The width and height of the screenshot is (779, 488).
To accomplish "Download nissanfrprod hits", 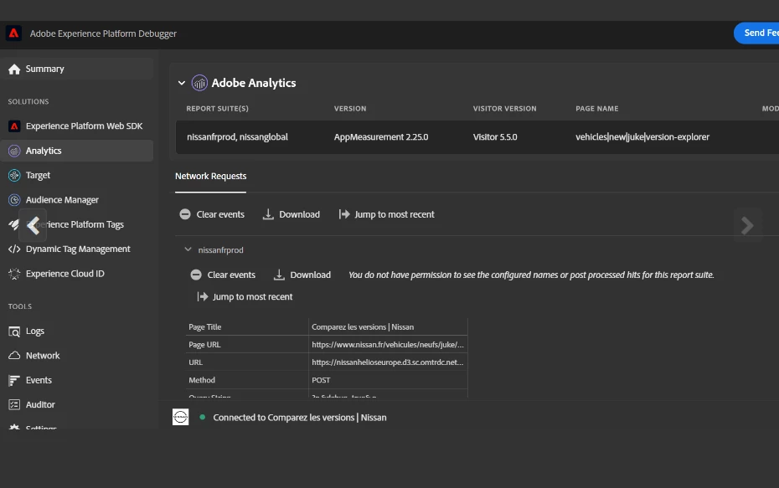I will pyautogui.click(x=302, y=275).
